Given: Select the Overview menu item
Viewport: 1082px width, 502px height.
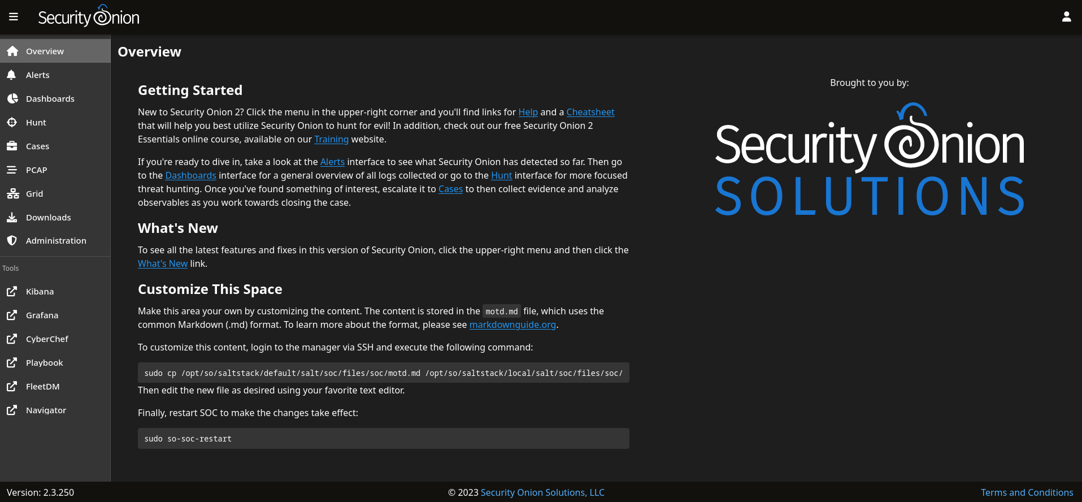Looking at the screenshot, I should pos(45,51).
